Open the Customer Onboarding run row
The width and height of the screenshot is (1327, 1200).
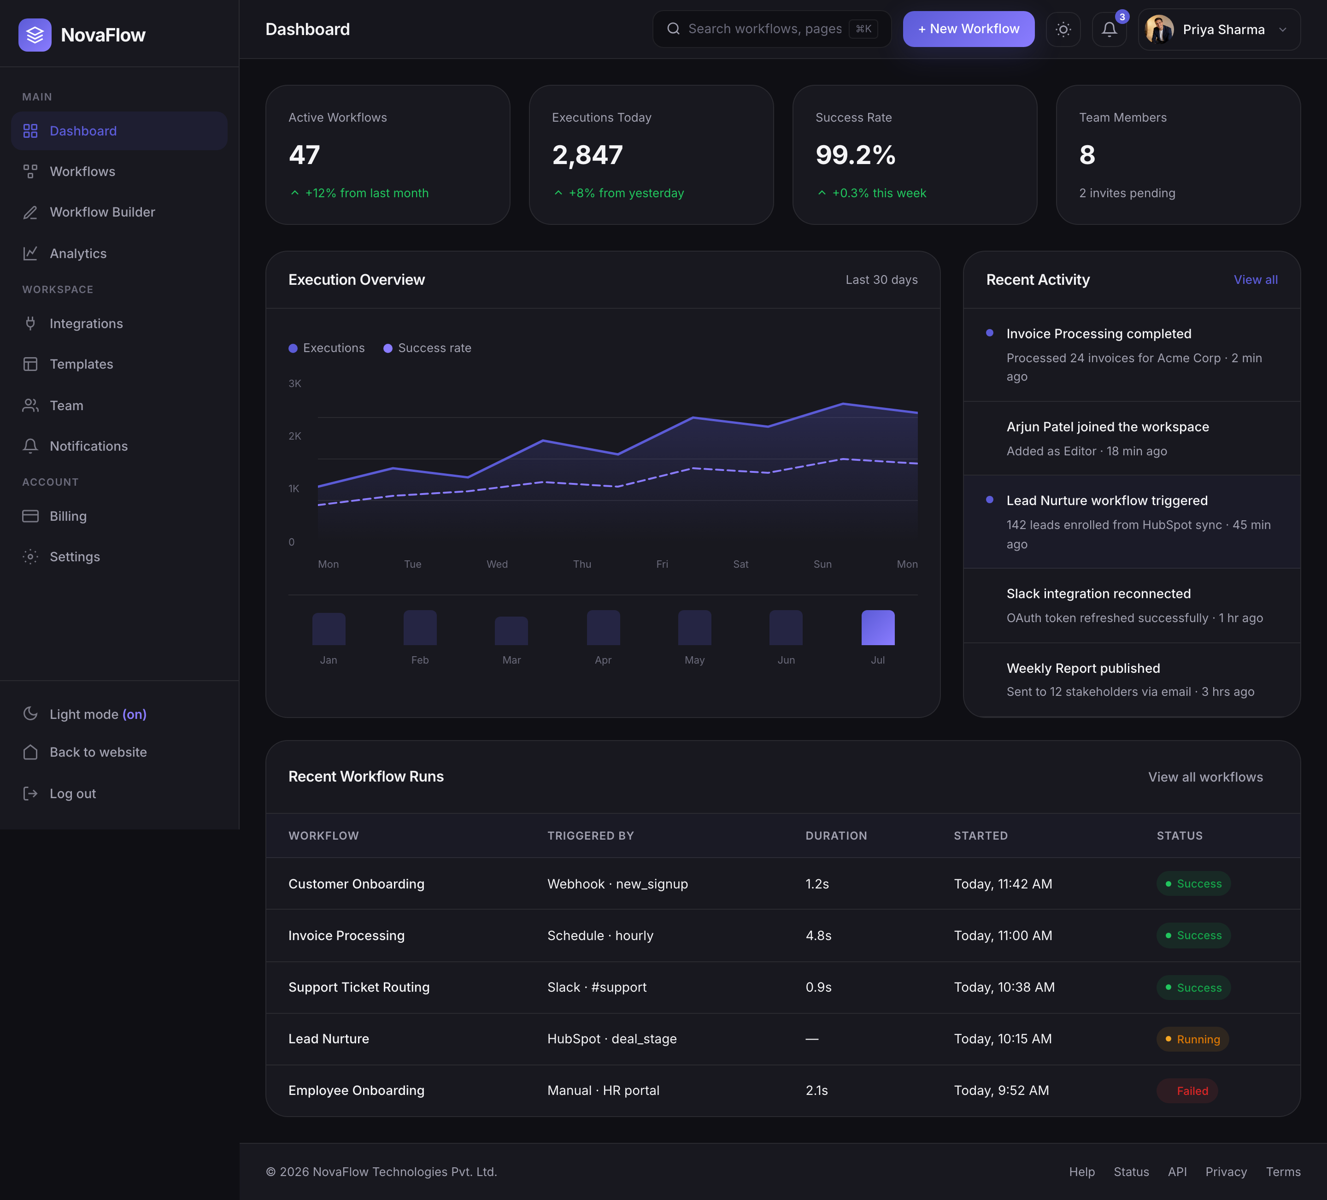[783, 883]
